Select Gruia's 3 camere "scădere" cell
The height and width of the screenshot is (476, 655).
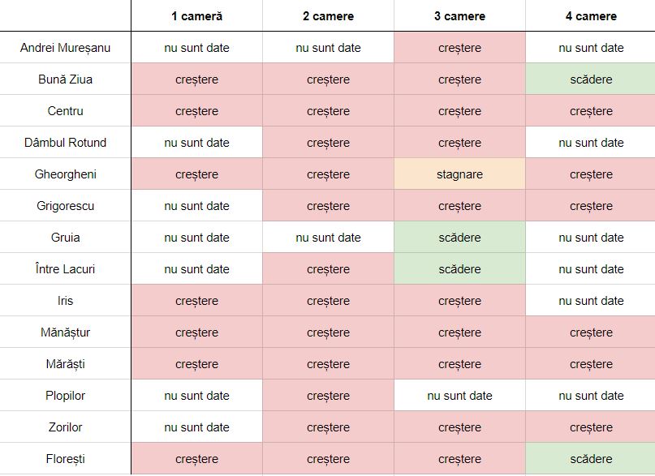click(459, 238)
